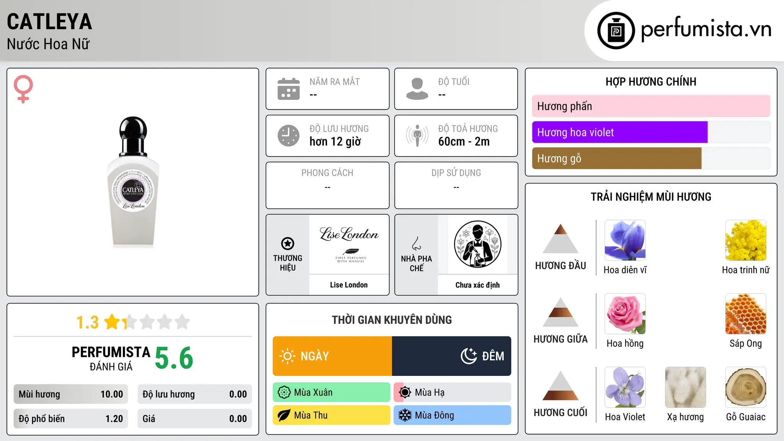
Task: Click the THỜI GIAN KHUYÊN DÙNG heading
Action: 392,320
